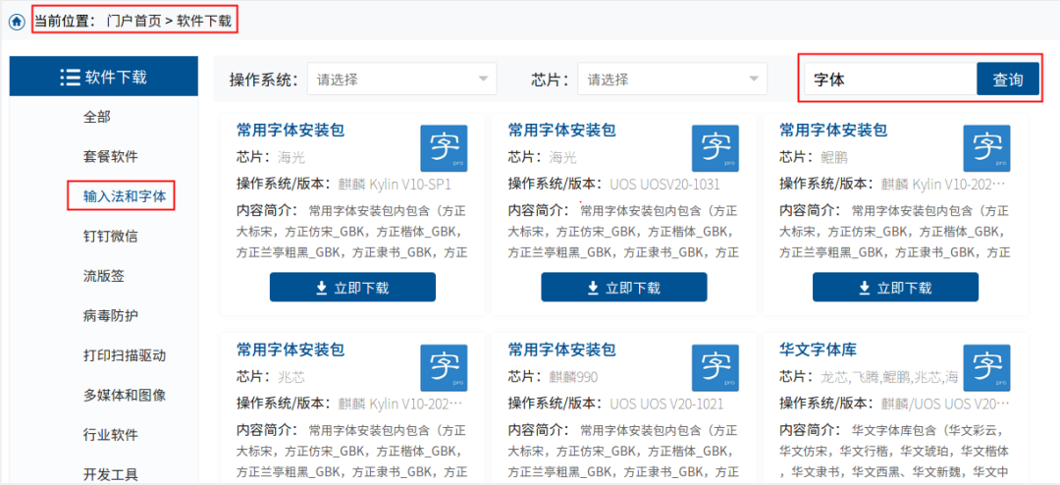Click the 龙芯,飞腾,鲲鹏,兆芯 chip list text

[889, 377]
